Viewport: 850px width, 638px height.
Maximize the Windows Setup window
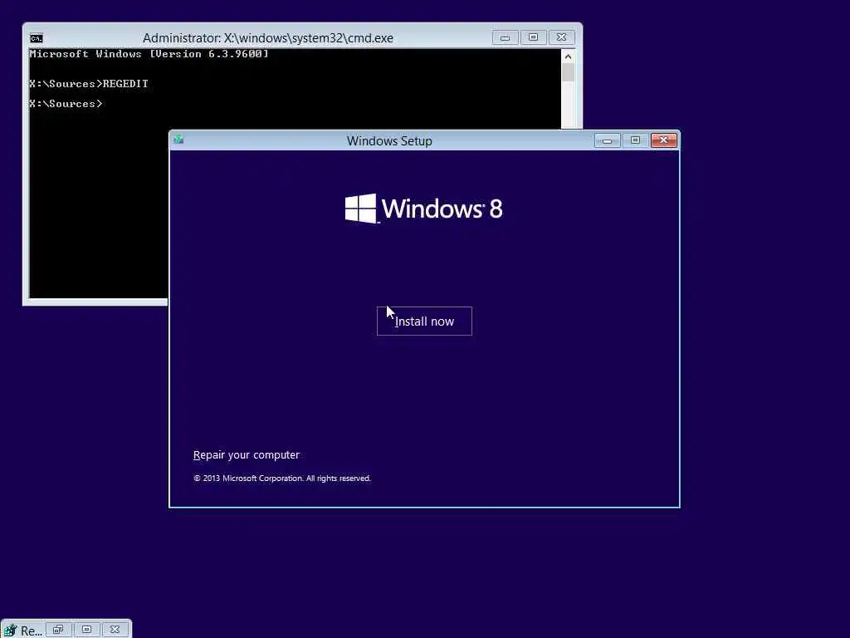635,140
